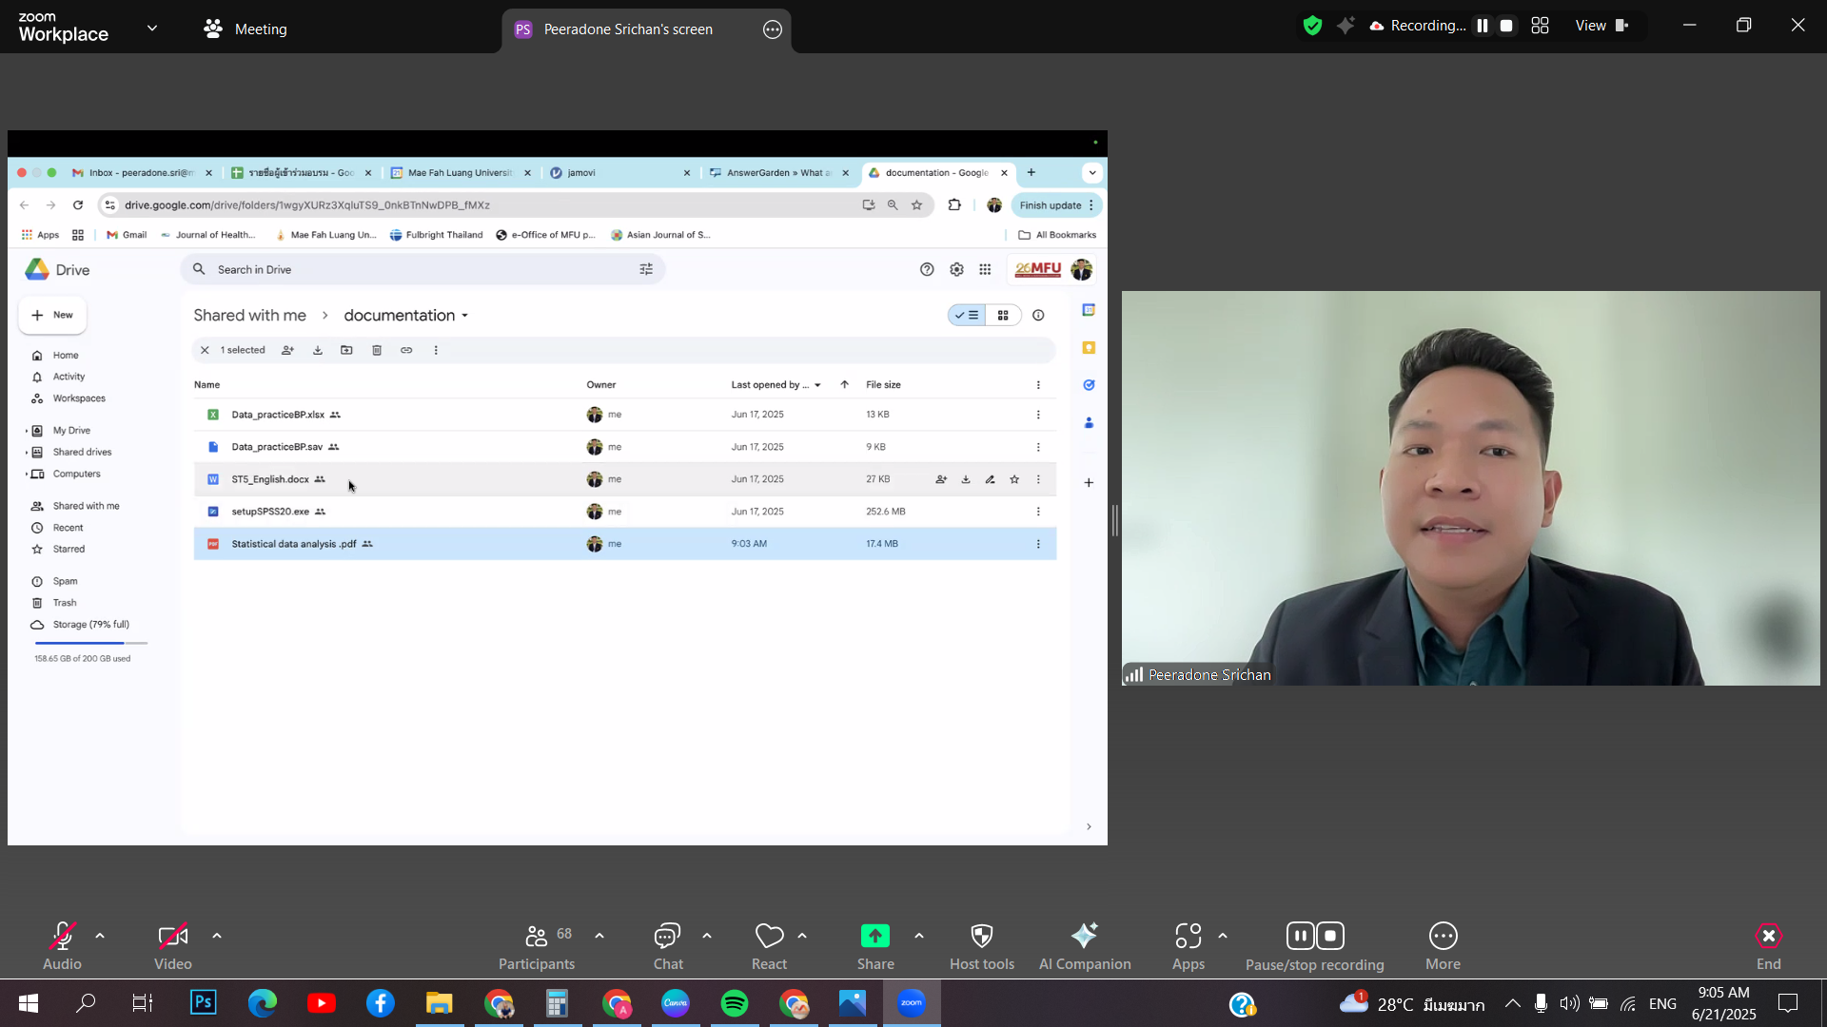1827x1027 pixels.
Task: Switch to the Meeting tab
Action: point(246,29)
